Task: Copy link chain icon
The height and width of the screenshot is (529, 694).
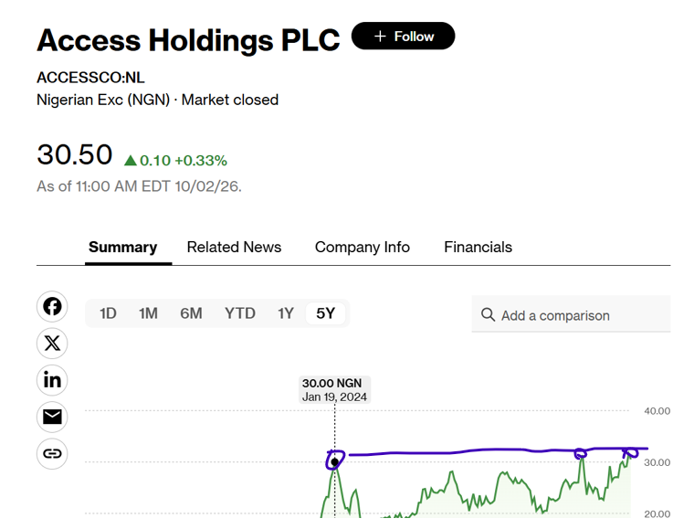Action: tap(52, 453)
